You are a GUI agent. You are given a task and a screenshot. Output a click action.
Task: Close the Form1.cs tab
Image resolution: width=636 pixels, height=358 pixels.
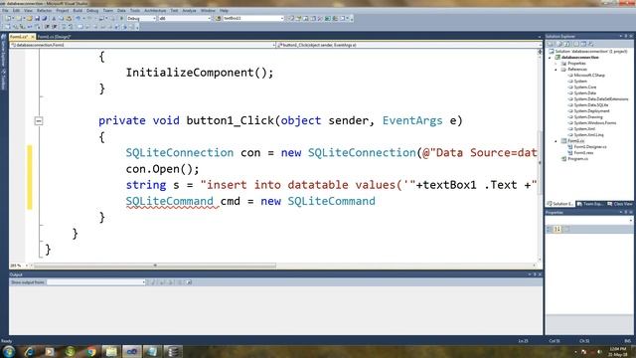pos(33,37)
